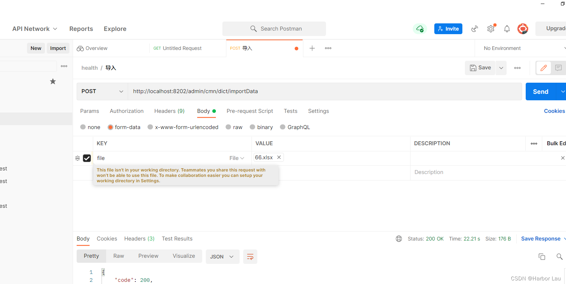Viewport: 566px width, 284px height.
Task: Click the star favorite icon
Action: [x=53, y=82]
